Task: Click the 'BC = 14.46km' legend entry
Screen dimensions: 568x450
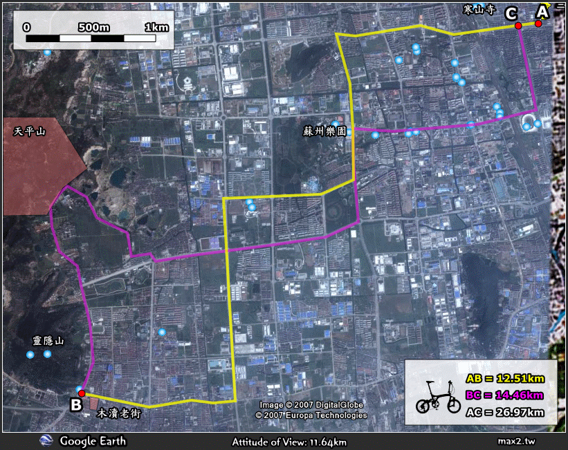Action: click(504, 395)
